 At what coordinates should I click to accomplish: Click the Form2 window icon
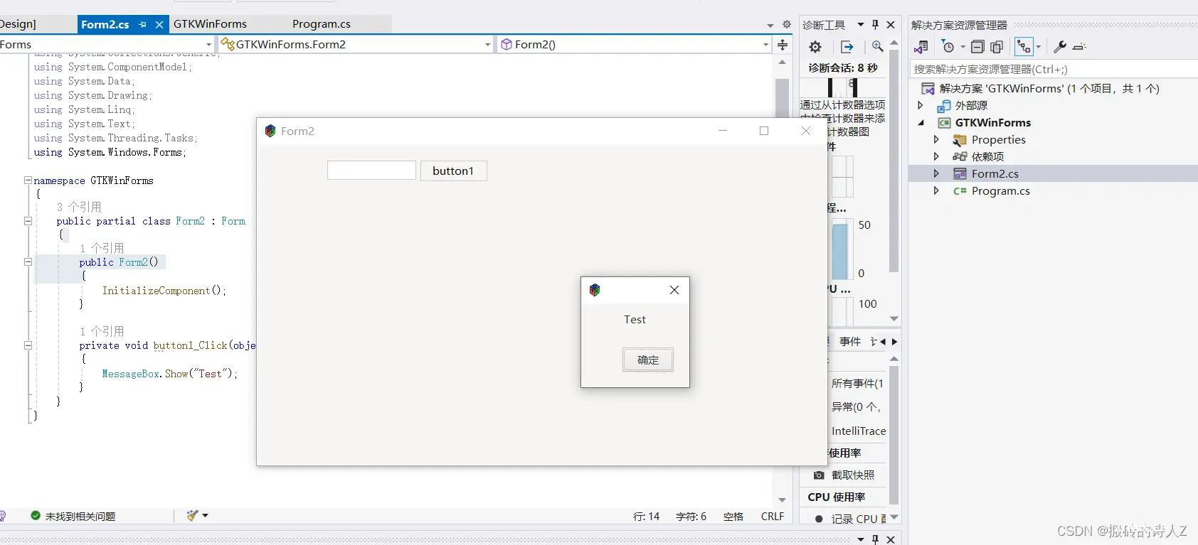click(270, 131)
